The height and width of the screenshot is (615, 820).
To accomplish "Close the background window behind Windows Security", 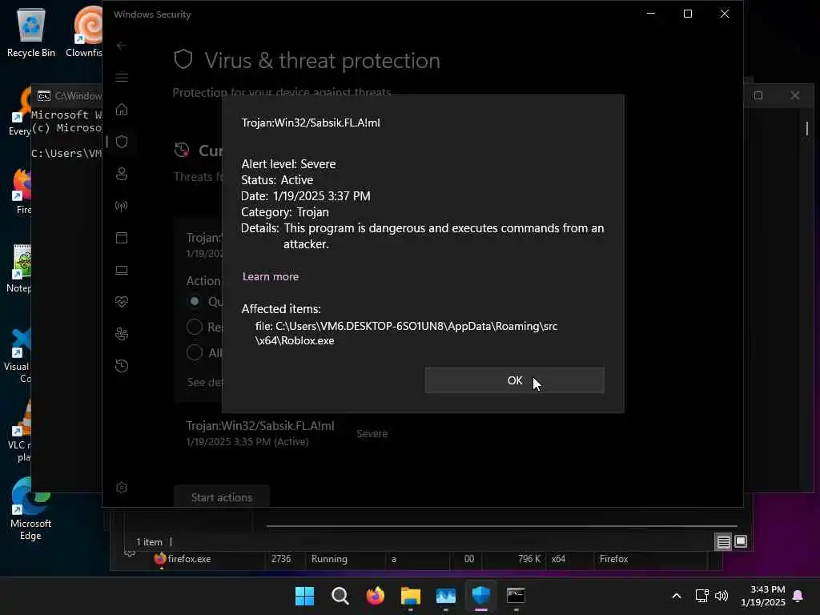I will tap(795, 95).
